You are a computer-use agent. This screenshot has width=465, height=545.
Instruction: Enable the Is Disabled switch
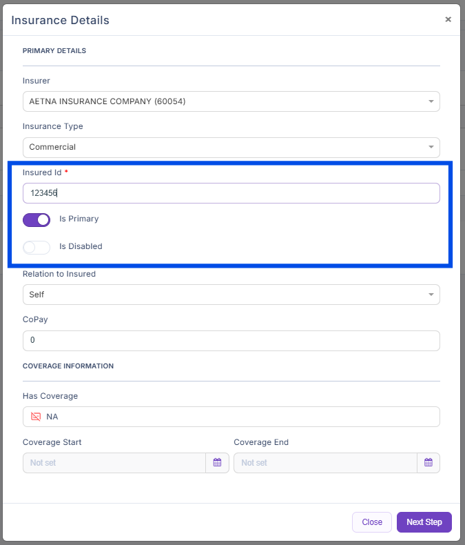[x=37, y=247]
